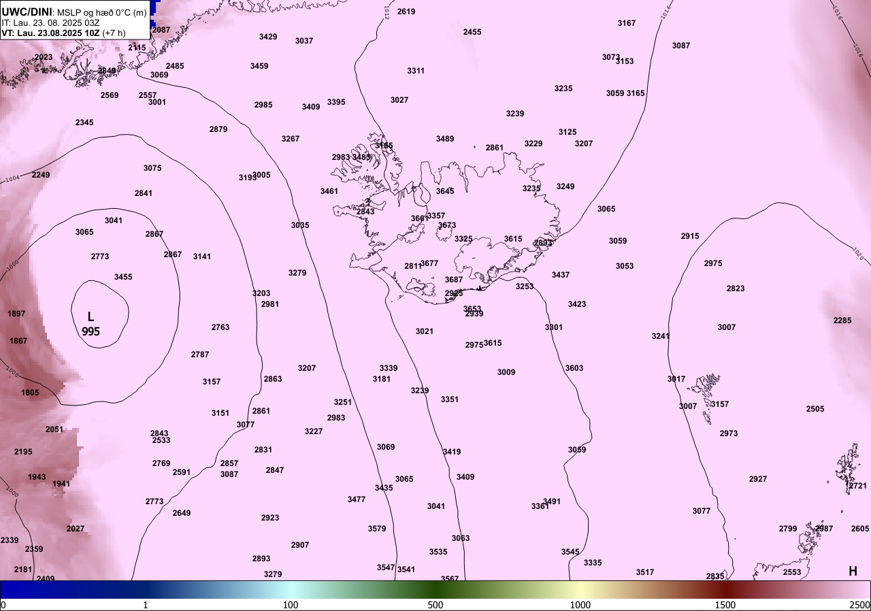The image size is (871, 611).
Task: Click the height value 2345
Action: (x=84, y=122)
